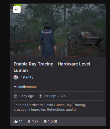
Task: Click the wooden cart in the preview image
Action: (90, 36)
